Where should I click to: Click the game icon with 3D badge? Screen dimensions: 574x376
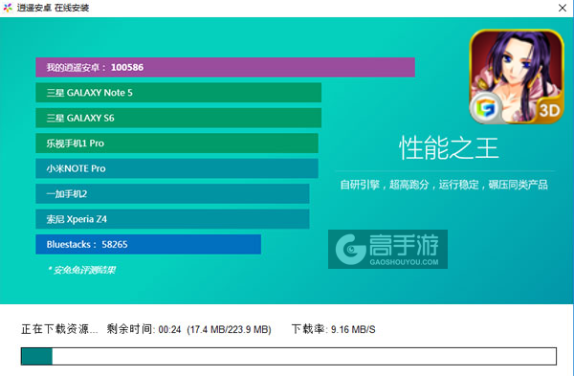click(x=517, y=77)
